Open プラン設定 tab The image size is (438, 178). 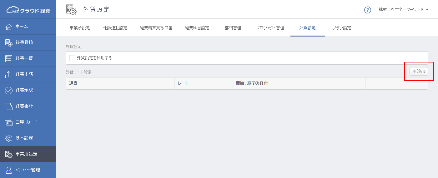341,28
